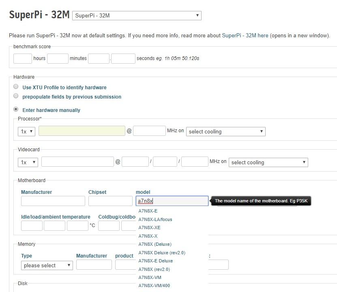Click the motherboard 'model' label
The image size is (337, 292).
tap(143, 192)
